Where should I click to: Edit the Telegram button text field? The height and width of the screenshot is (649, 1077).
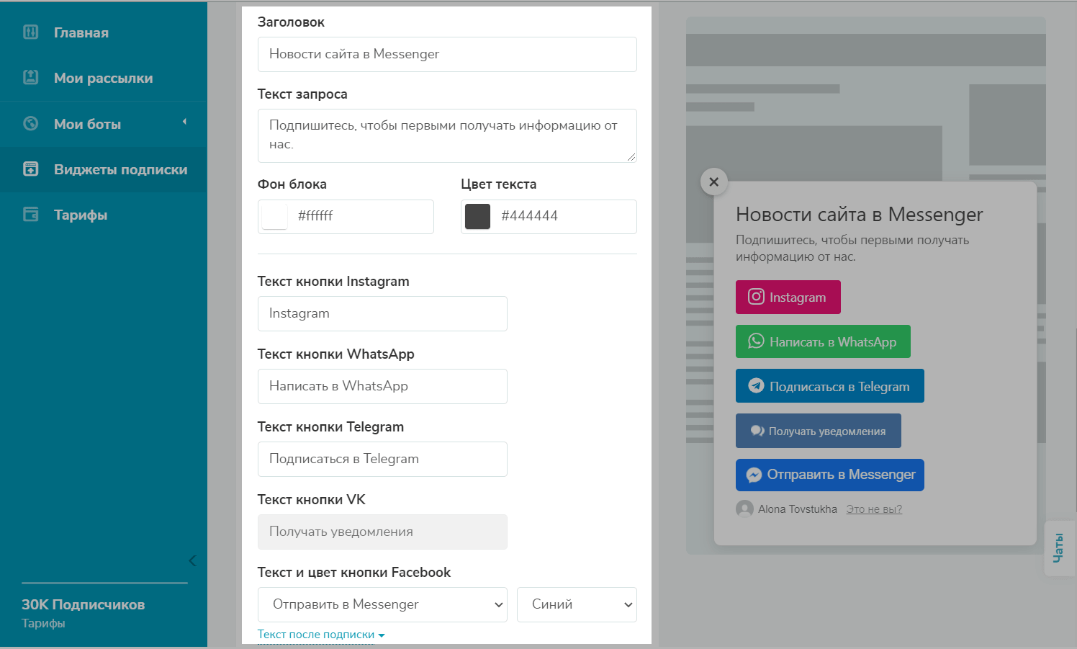click(x=382, y=459)
